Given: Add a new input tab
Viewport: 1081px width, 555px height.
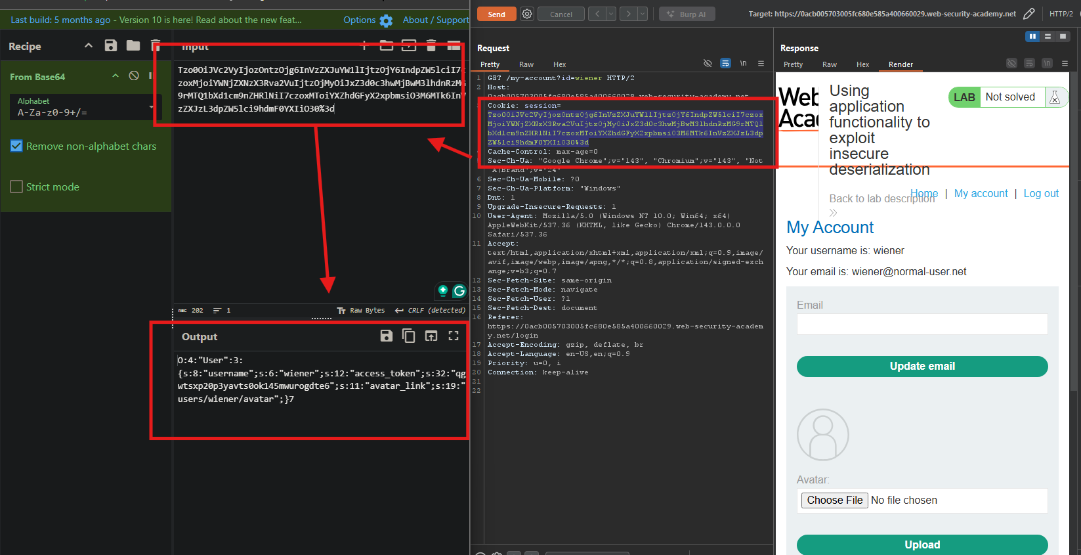Looking at the screenshot, I should click(364, 45).
